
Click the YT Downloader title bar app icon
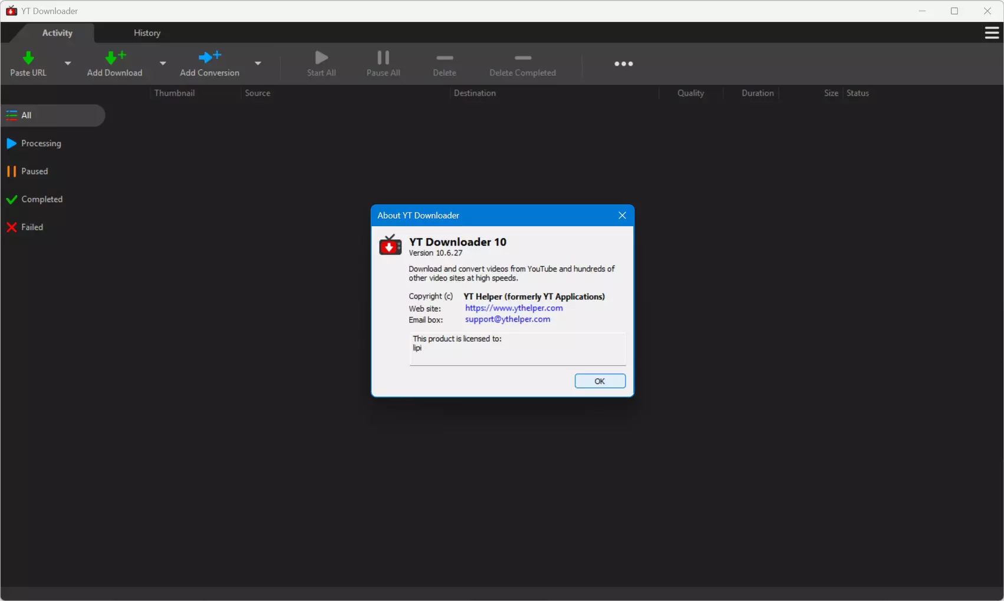point(11,11)
